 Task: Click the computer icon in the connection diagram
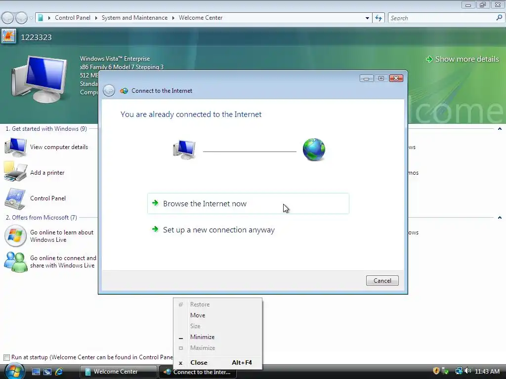pos(184,150)
